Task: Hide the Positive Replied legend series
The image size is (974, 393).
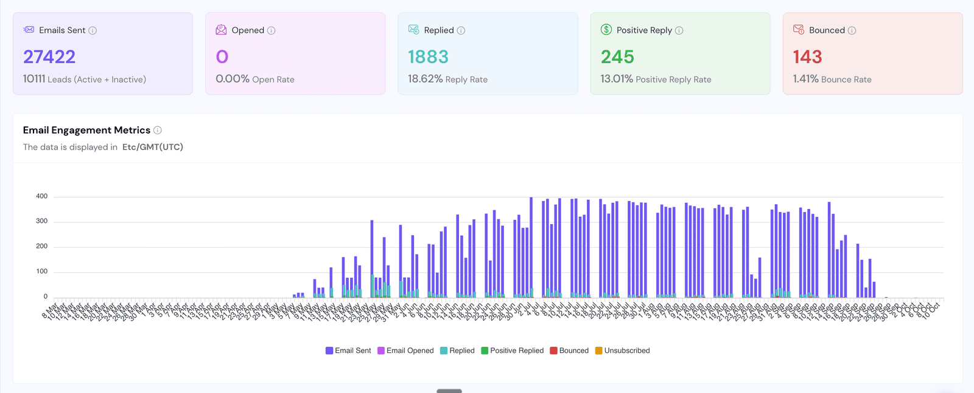Action: coord(513,350)
